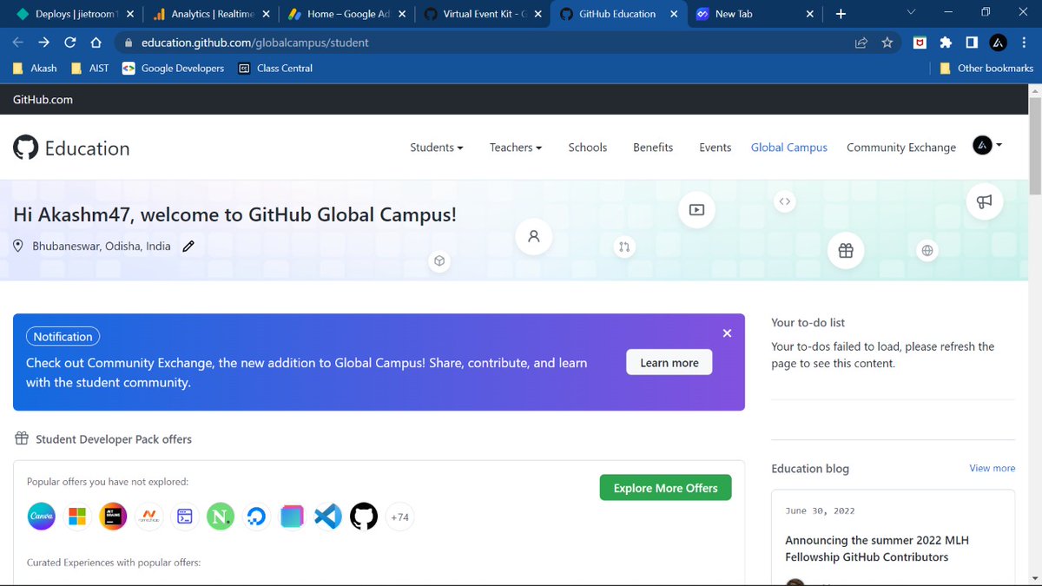Image resolution: width=1042 pixels, height=586 pixels.
Task: Switch to the New Tab browser tab
Action: (x=755, y=14)
